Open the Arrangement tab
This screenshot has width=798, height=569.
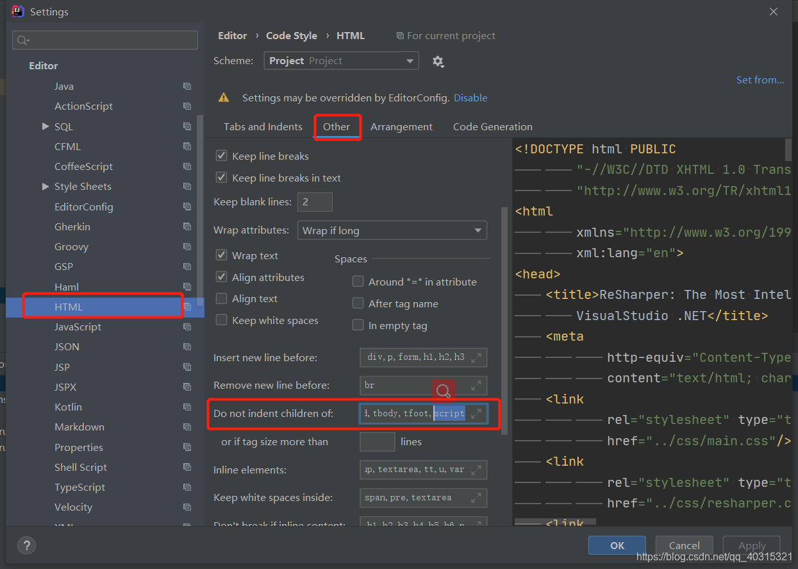(401, 126)
